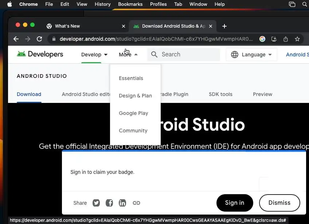The image size is (309, 224).
Task: Click the Android Studio link in the header
Action: click(x=297, y=55)
